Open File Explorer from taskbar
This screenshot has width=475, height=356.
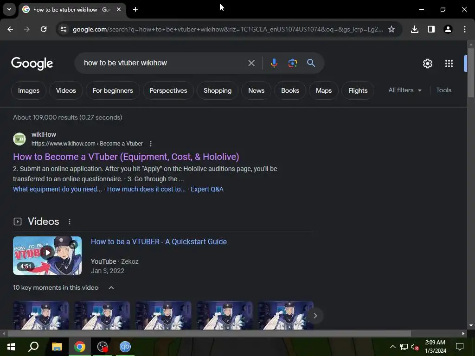pos(57,347)
